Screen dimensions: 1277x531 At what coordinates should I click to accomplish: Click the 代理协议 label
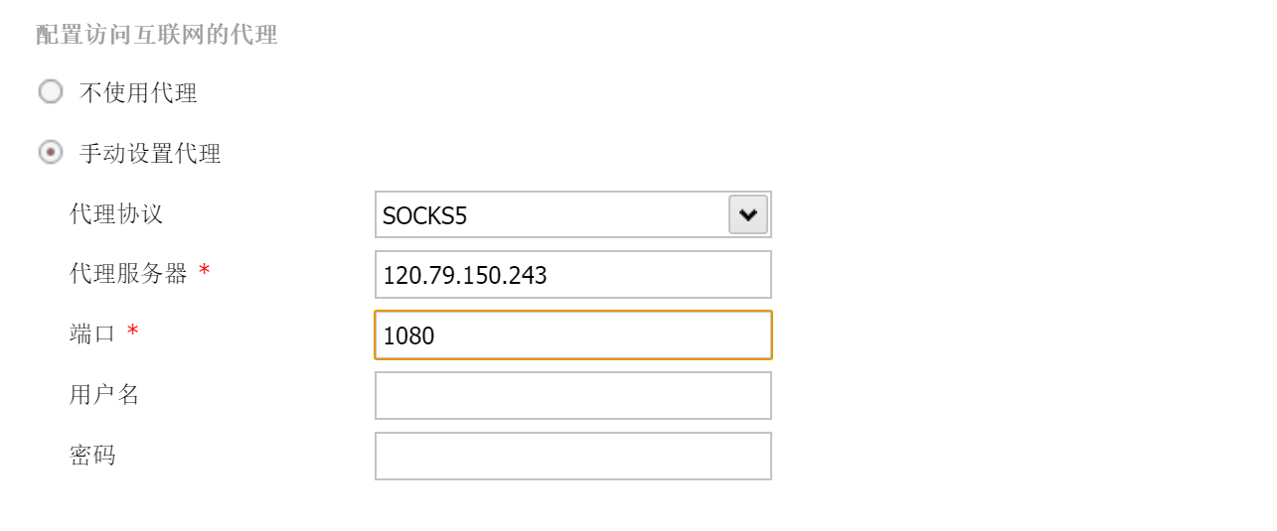[116, 213]
